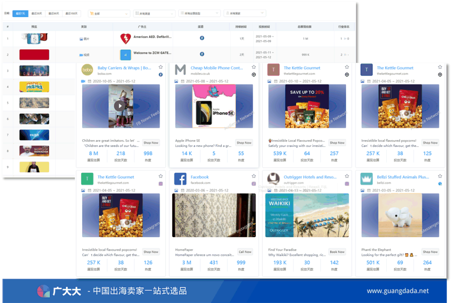Click image type icon on Cheap Mobile Phone card
The height and width of the screenshot is (303, 452).
point(176,81)
